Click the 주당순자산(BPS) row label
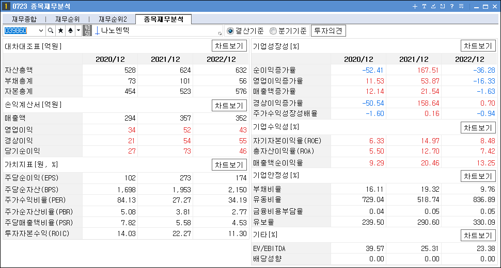501x268 pixels. click(32, 190)
